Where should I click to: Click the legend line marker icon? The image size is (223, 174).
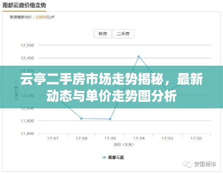(x=104, y=157)
